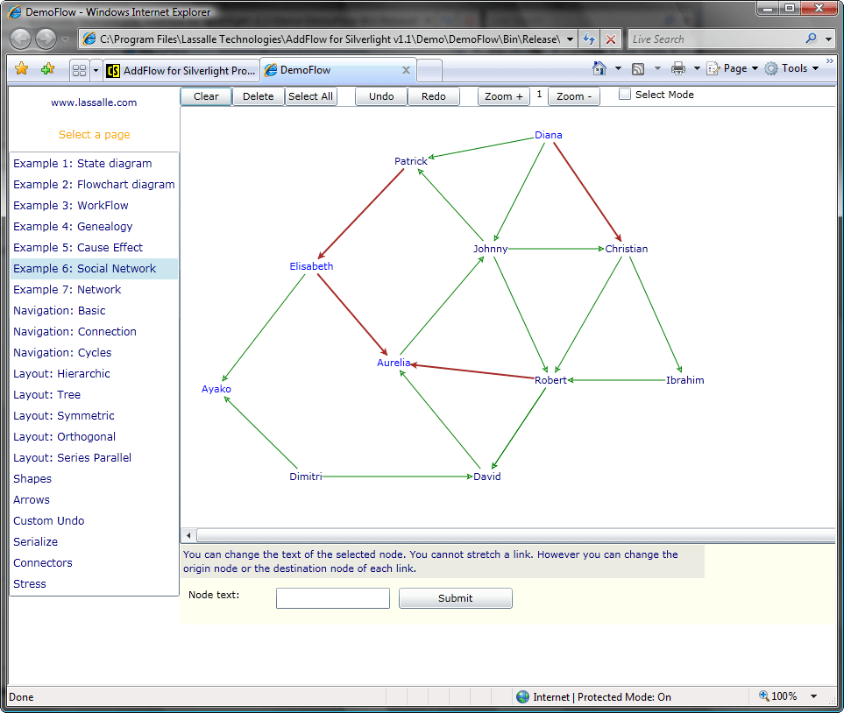844x713 pixels.
Task: Click the RSS Feeds icon
Action: click(637, 67)
